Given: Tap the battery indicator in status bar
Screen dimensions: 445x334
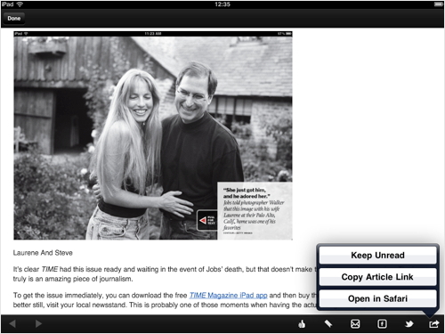Looking at the screenshot, I should pyautogui.click(x=438, y=4).
